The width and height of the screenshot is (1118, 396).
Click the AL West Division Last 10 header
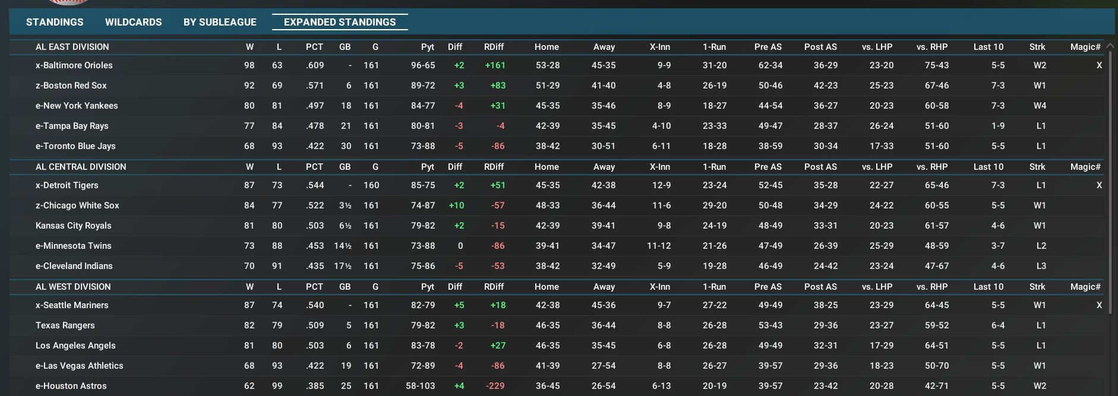coord(988,287)
